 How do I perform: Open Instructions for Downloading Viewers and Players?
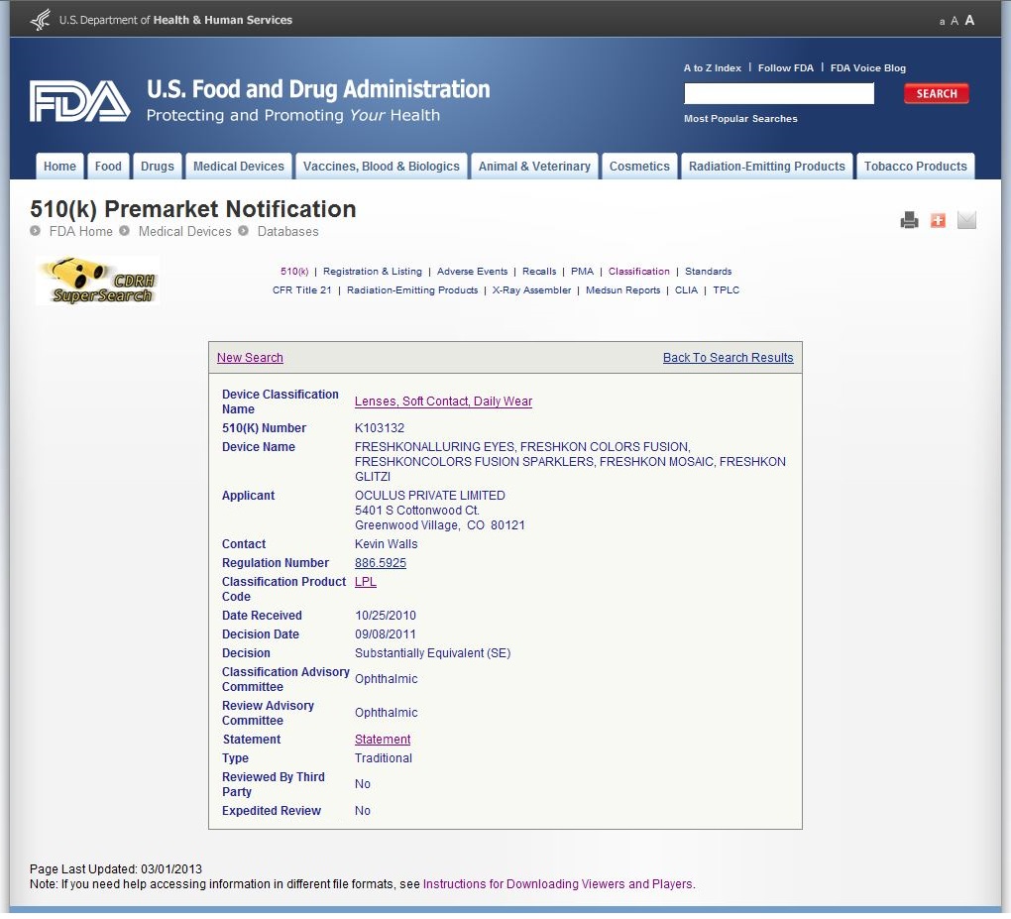pos(558,884)
